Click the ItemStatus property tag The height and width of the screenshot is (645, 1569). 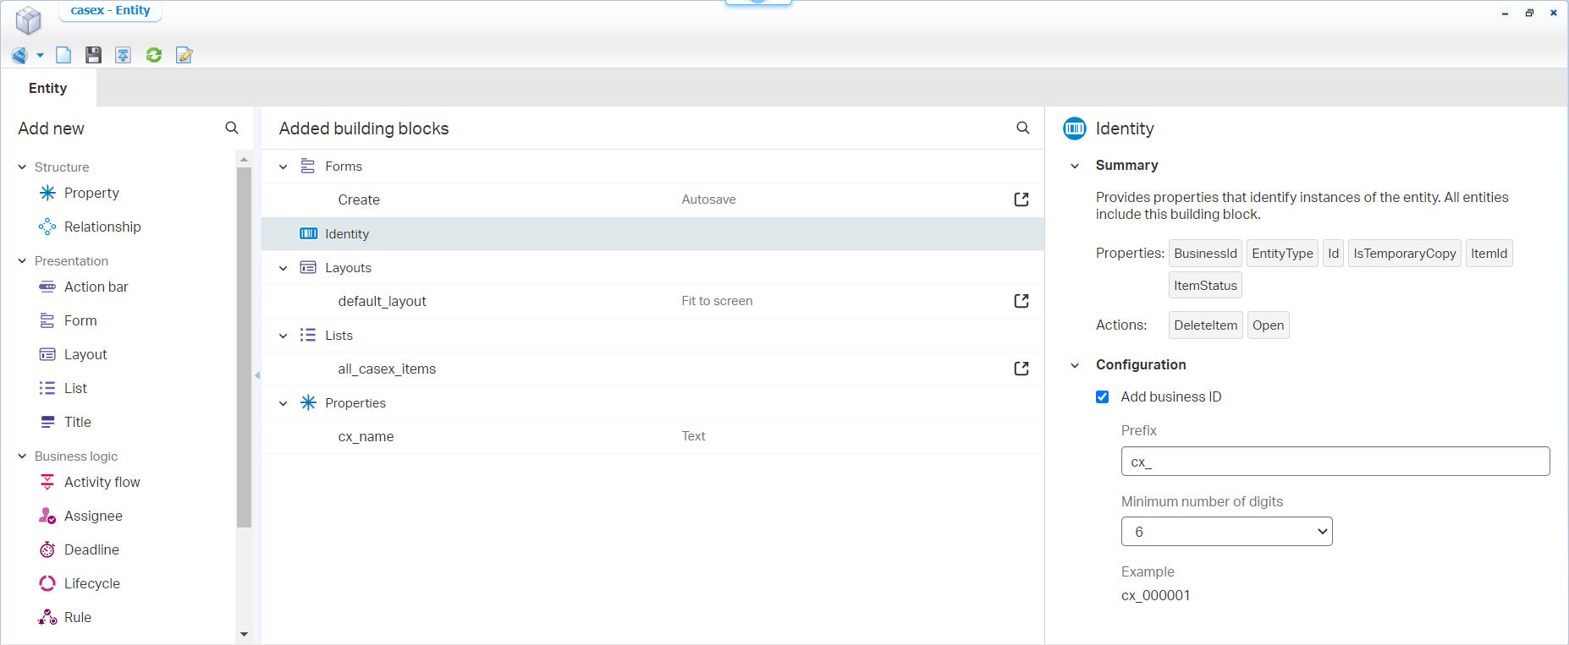click(x=1205, y=286)
